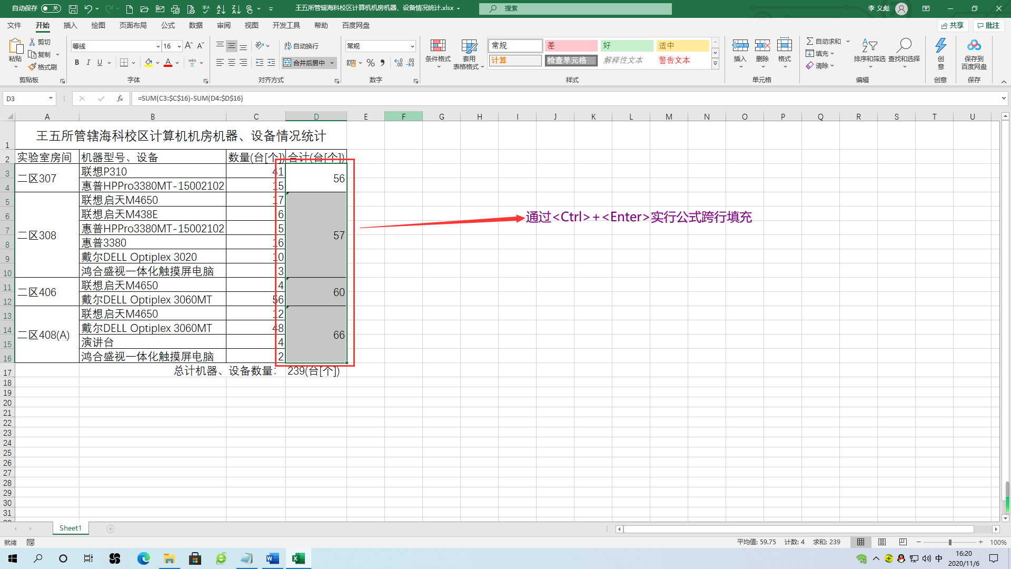Expand the cell styles gallery
The image size is (1011, 569).
click(x=715, y=64)
